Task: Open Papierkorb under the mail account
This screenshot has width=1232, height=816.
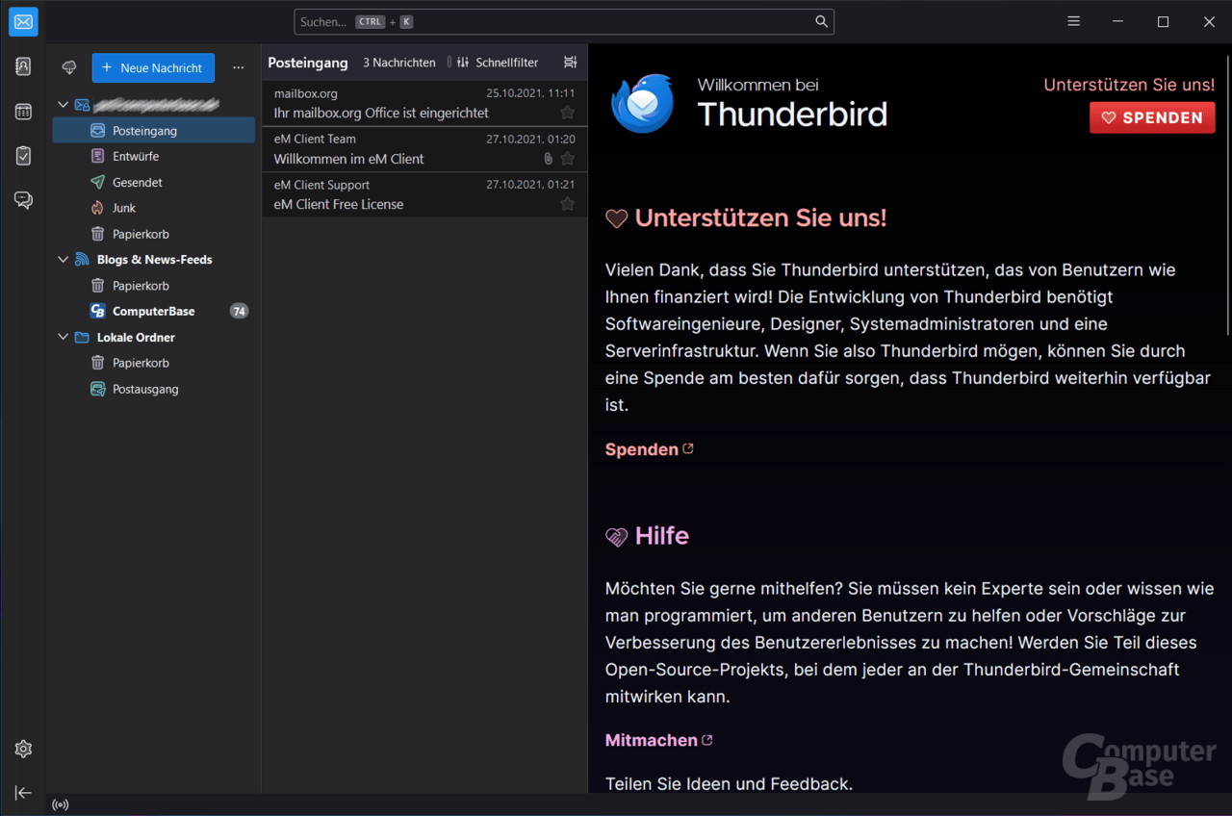Action: click(x=154, y=234)
